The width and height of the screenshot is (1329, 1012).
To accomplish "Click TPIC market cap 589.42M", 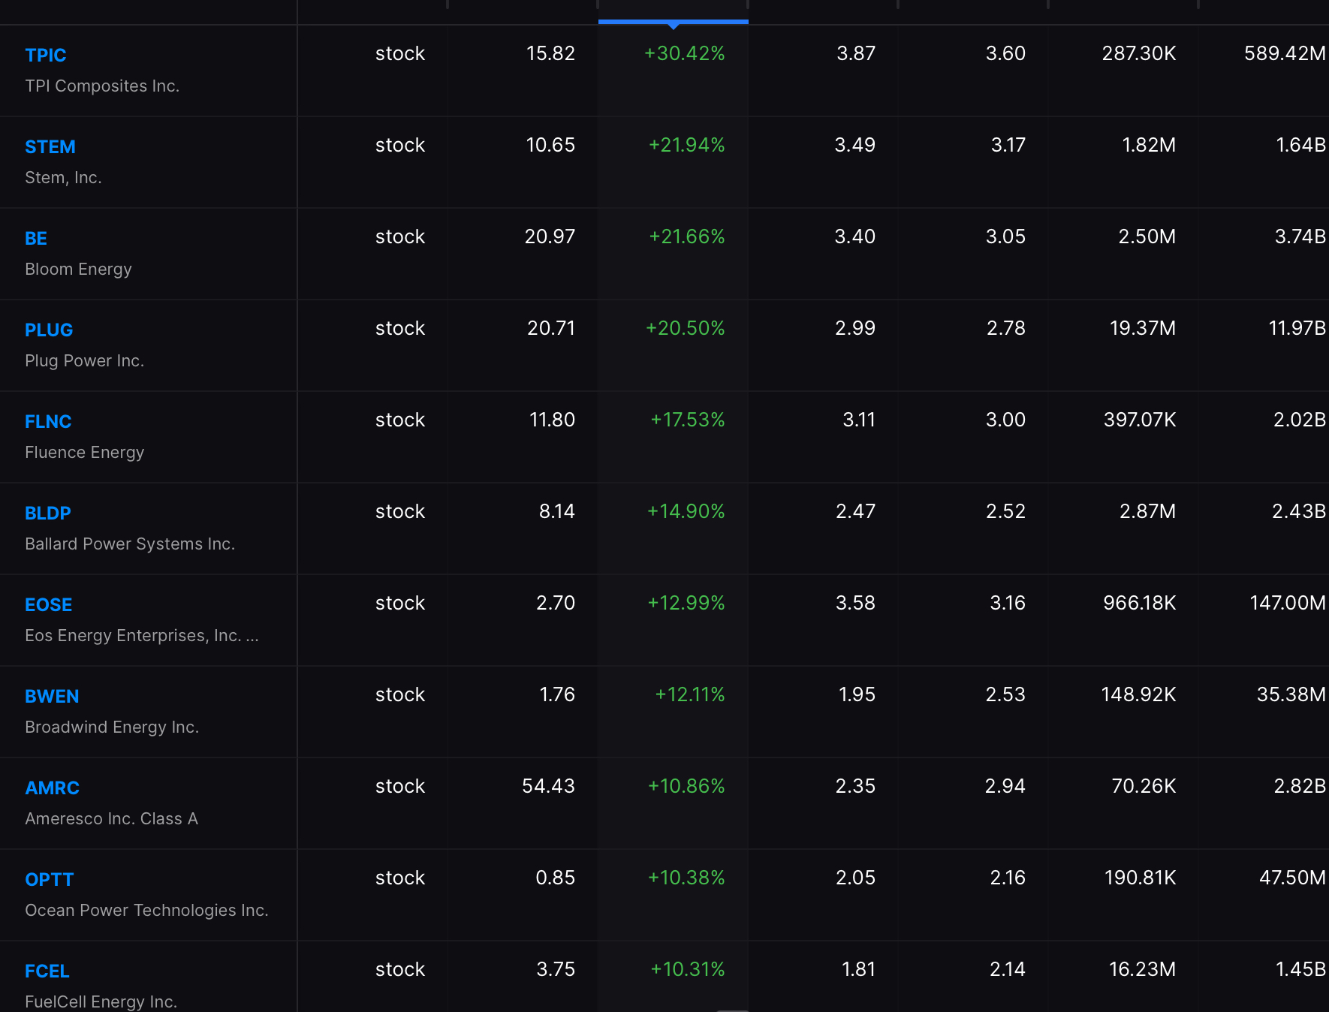I will coord(1285,53).
